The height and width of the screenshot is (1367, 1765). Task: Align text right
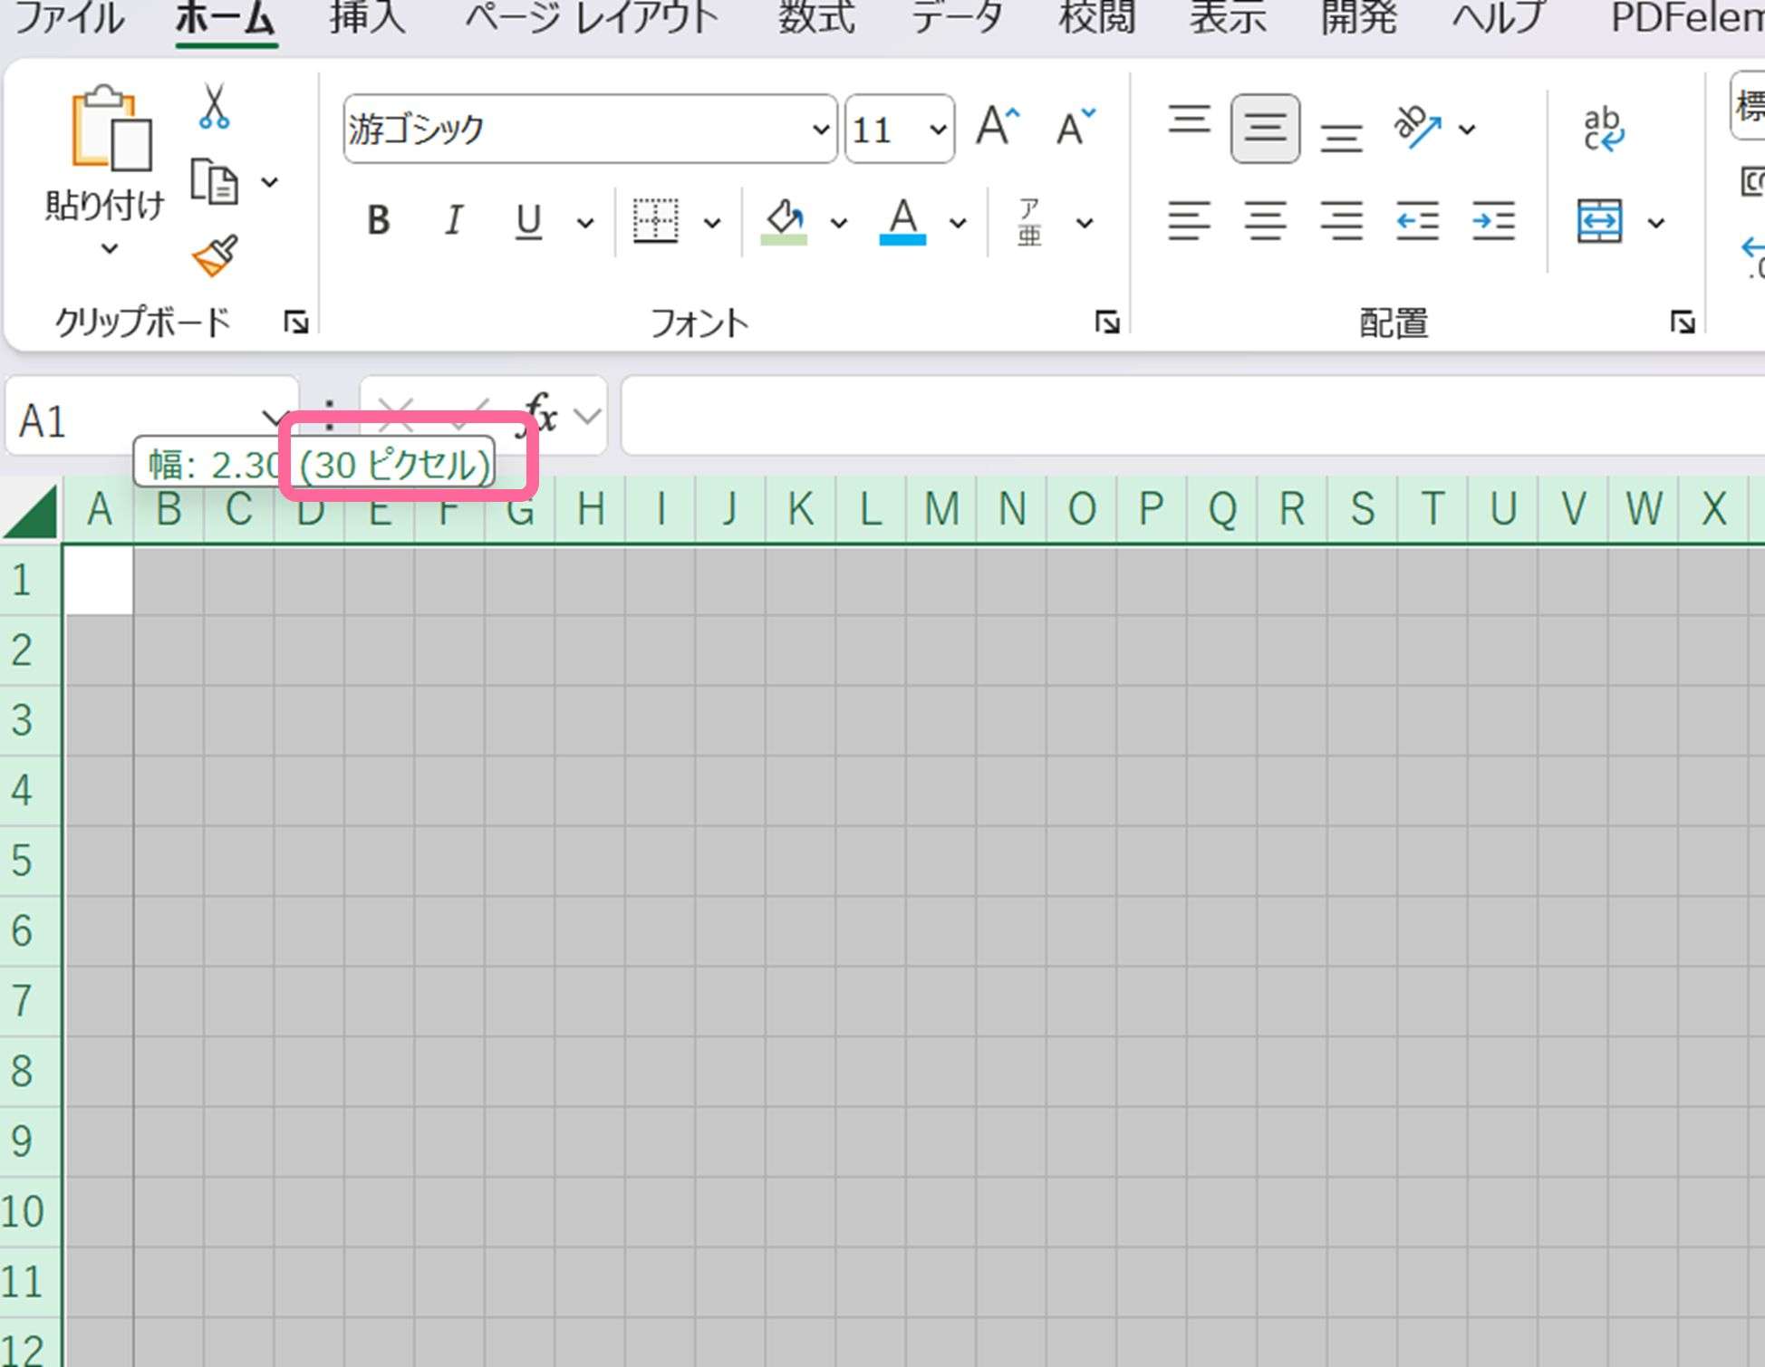(x=1341, y=221)
